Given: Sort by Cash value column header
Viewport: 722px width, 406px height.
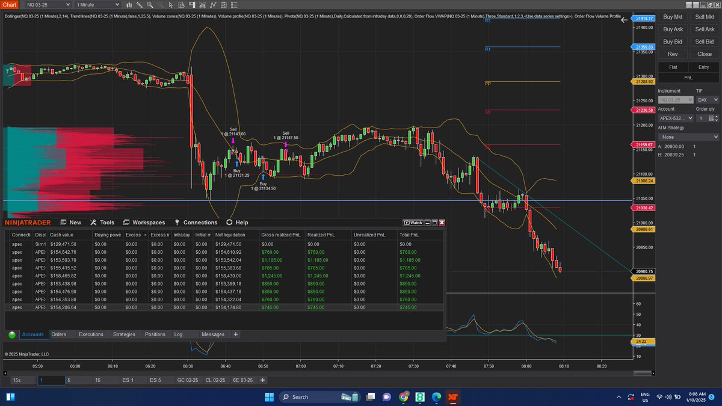Looking at the screenshot, I should [69, 235].
